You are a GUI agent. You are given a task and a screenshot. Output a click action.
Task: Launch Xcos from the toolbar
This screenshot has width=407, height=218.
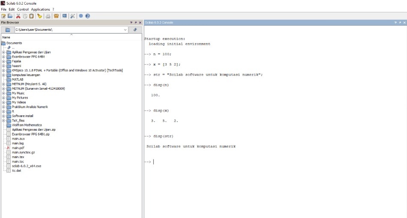tap(64, 16)
